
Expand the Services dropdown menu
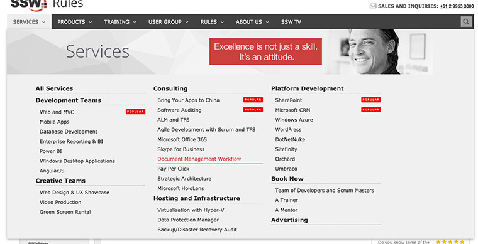(x=30, y=22)
